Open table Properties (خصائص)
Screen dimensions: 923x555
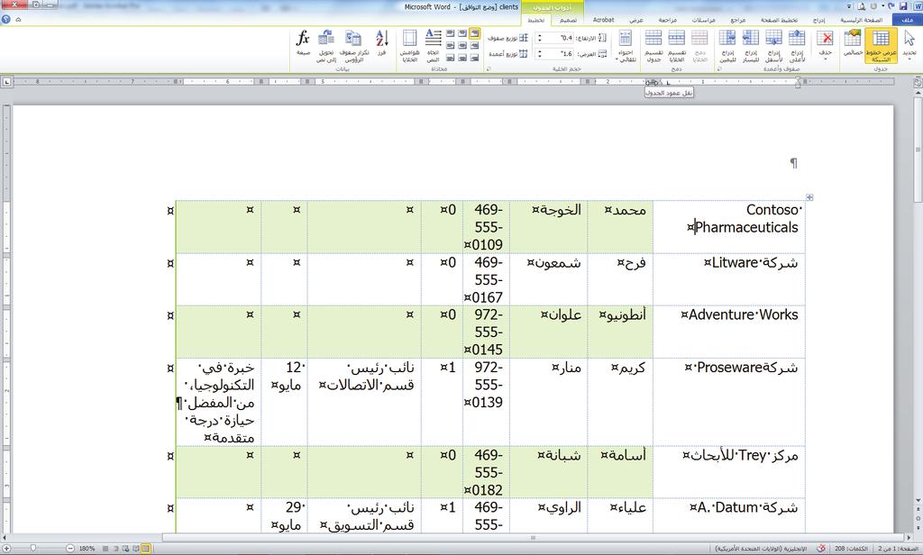point(853,43)
